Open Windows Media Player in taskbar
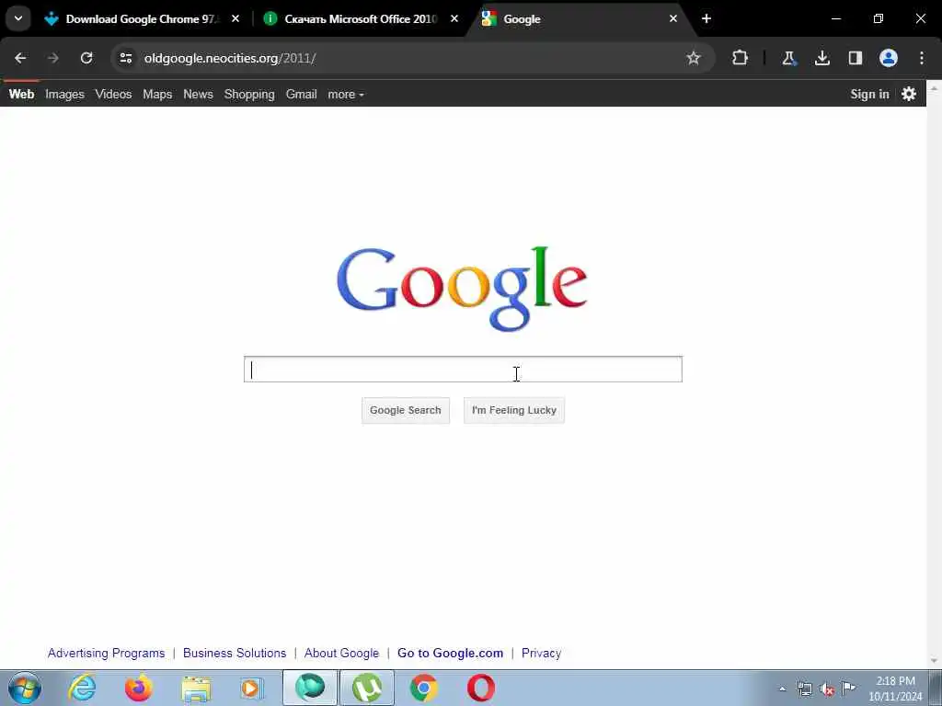The width and height of the screenshot is (942, 706). pos(252,688)
